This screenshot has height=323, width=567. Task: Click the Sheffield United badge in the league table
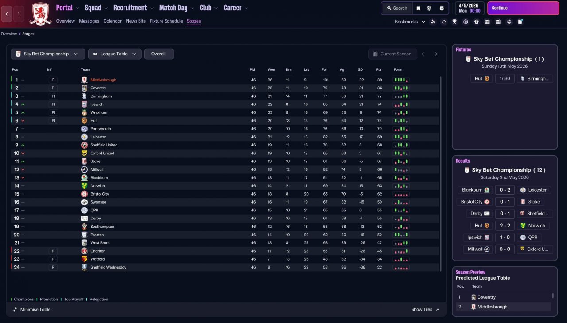point(84,145)
